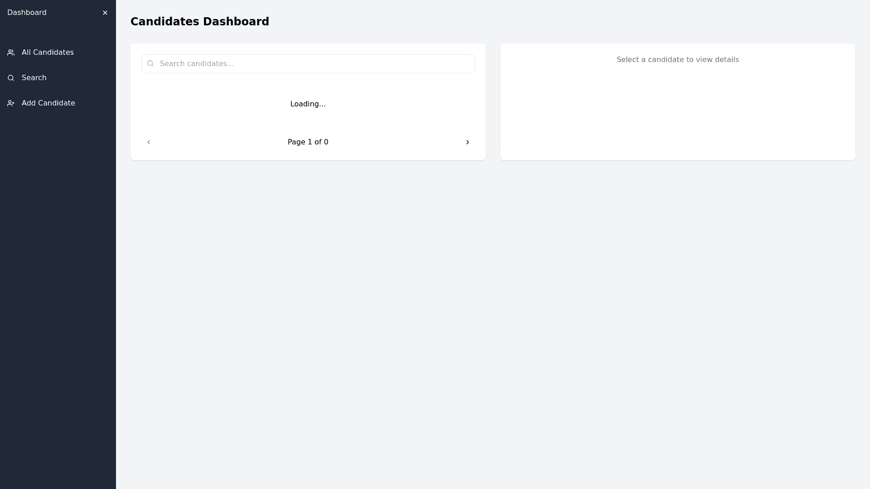This screenshot has height=489, width=870.
Task: Click magnifier icon inside candidates search box
Action: (x=150, y=64)
